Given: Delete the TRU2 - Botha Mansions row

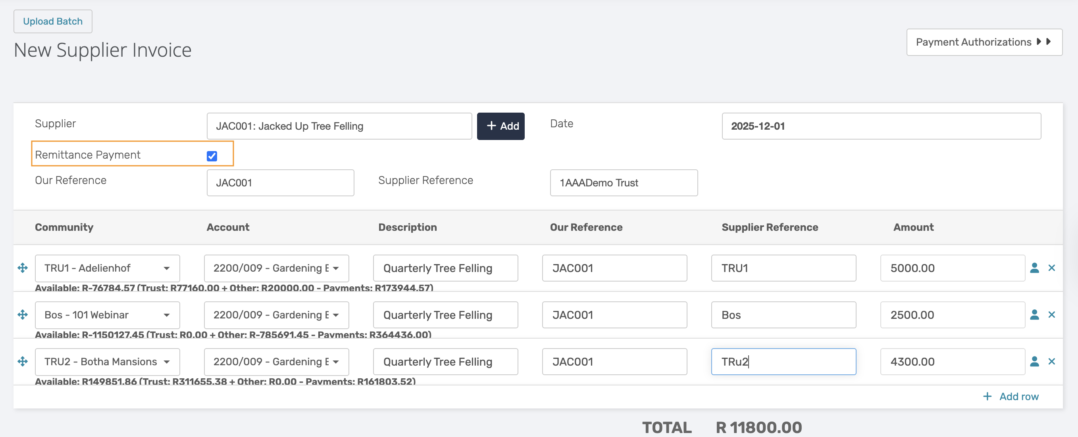Looking at the screenshot, I should tap(1051, 361).
